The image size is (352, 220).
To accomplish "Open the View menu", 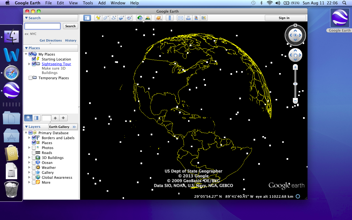I will pyautogui.click(x=73, y=3).
